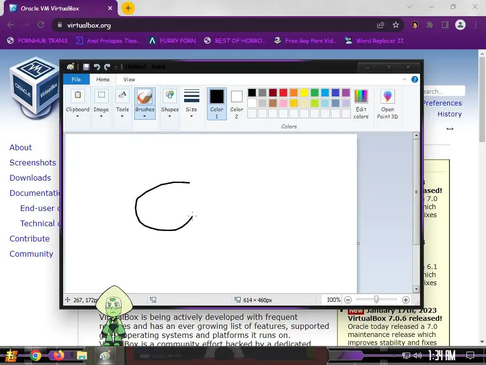Pick the purple color swatch
This screenshot has height=365, width=486.
coord(346,93)
